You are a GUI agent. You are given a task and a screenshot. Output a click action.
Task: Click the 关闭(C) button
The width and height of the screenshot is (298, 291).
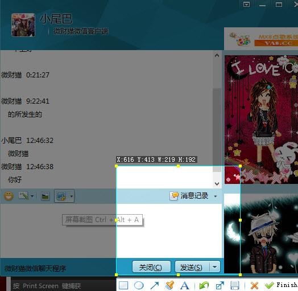(151, 267)
